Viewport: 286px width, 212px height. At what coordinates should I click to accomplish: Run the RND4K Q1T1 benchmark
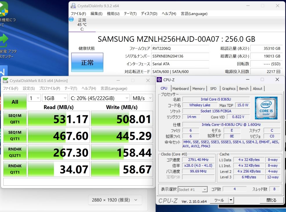15,169
